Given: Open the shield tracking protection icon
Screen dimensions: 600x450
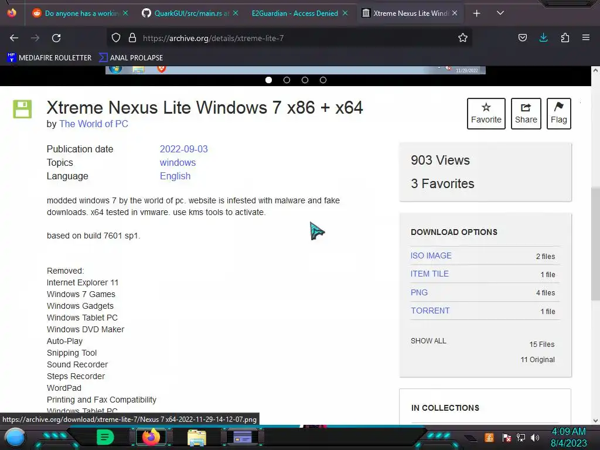Looking at the screenshot, I should click(x=116, y=37).
